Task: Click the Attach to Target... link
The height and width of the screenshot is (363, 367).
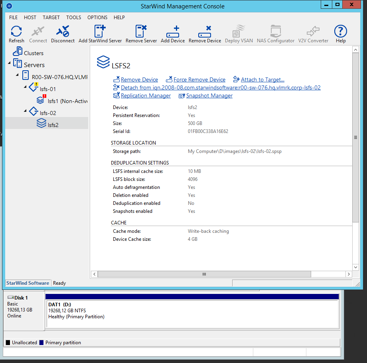Action: [262, 80]
